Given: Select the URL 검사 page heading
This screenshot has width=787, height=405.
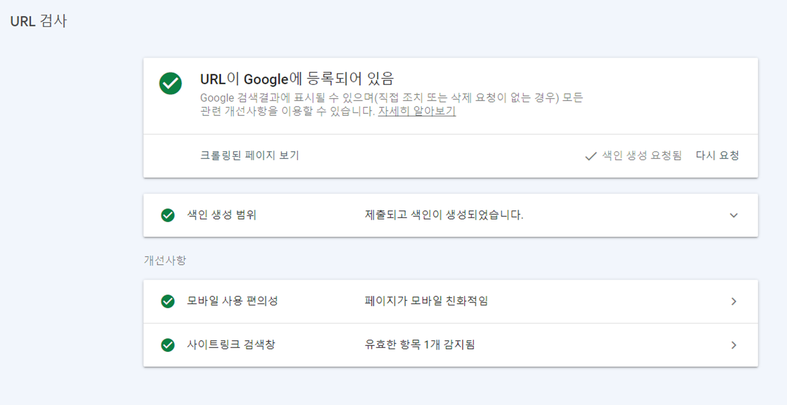Looking at the screenshot, I should pos(39,20).
